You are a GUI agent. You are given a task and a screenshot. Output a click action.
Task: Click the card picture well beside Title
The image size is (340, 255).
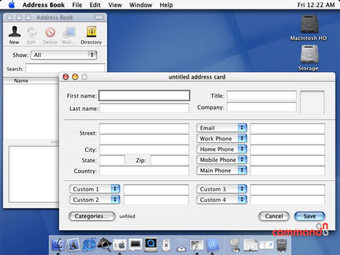point(312,103)
